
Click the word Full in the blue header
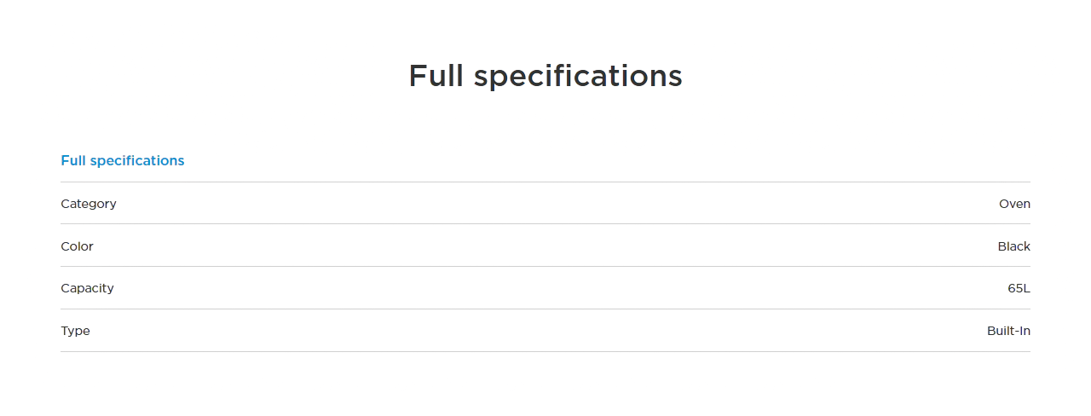[73, 160]
